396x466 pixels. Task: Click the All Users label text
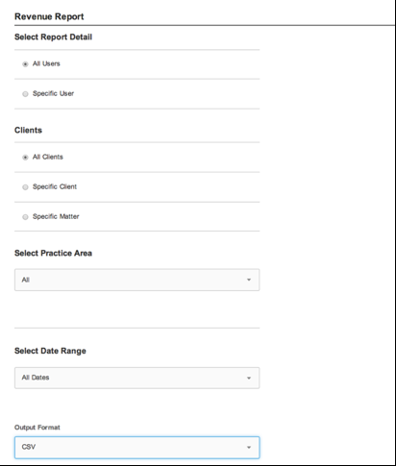click(x=46, y=63)
